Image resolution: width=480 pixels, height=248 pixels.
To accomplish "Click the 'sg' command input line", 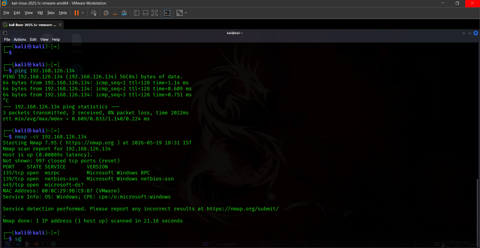I will click(18, 239).
